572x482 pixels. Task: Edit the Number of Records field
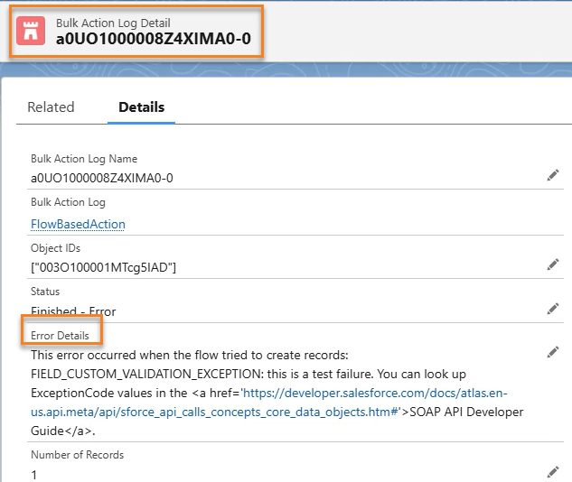pos(553,472)
